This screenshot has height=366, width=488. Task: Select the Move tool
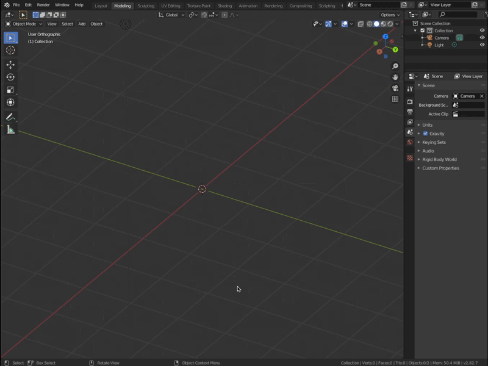10,65
